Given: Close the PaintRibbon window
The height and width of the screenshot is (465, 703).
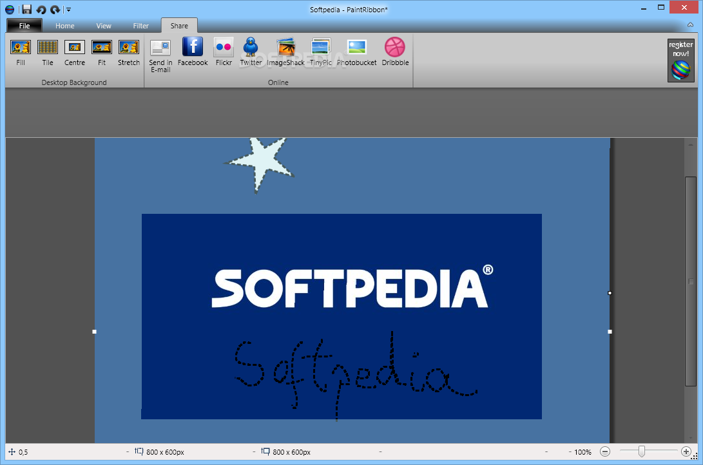Looking at the screenshot, I should coord(684,8).
